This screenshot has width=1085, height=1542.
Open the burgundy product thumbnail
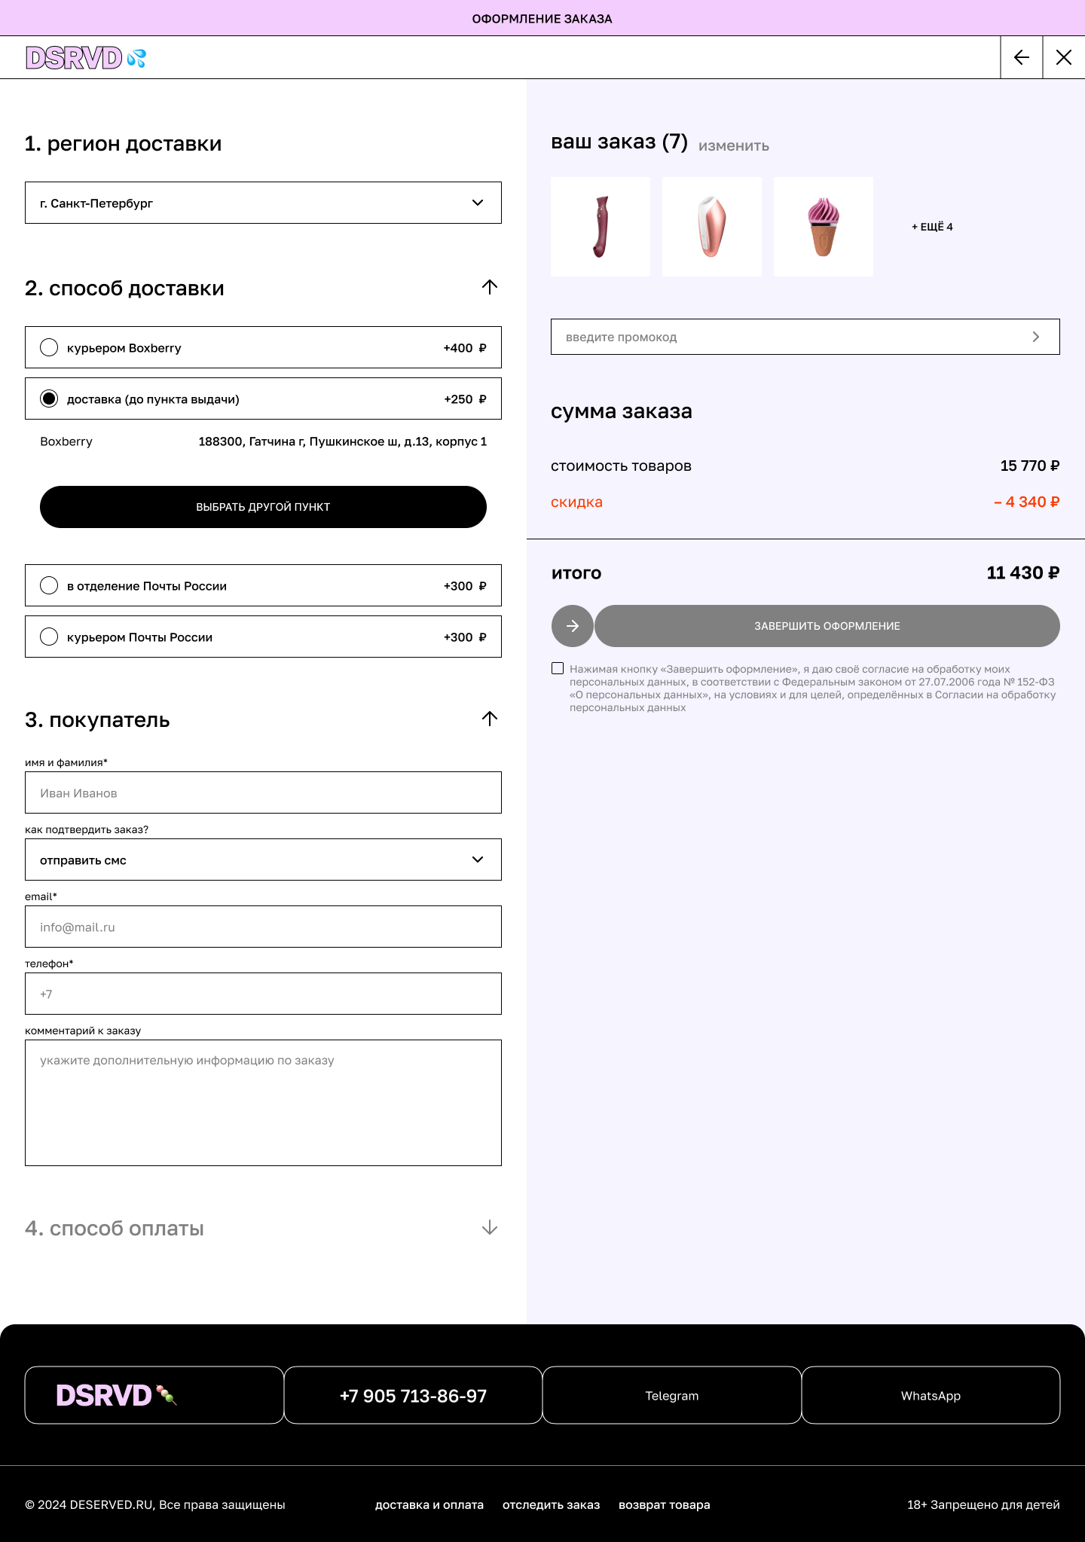coord(601,227)
